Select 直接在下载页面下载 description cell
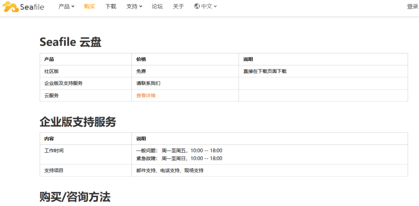 pos(323,71)
